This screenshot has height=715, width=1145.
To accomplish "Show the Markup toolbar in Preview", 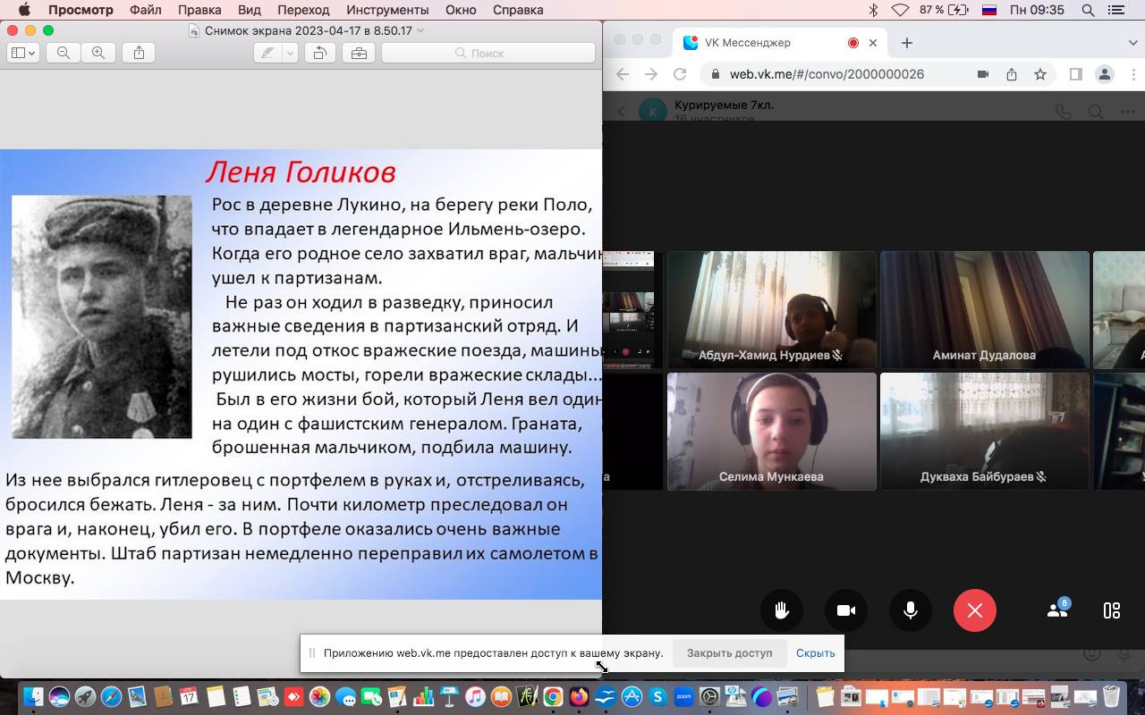I will 359,54.
